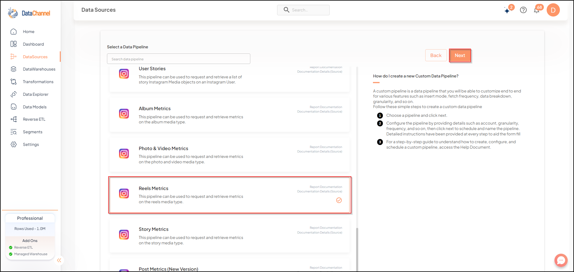This screenshot has height=272, width=574.
Task: Open Report Documentation for Reels Metrics
Action: (x=326, y=187)
